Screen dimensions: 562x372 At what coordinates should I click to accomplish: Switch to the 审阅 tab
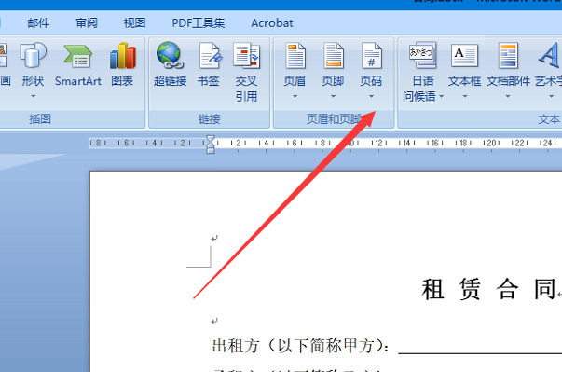(87, 23)
